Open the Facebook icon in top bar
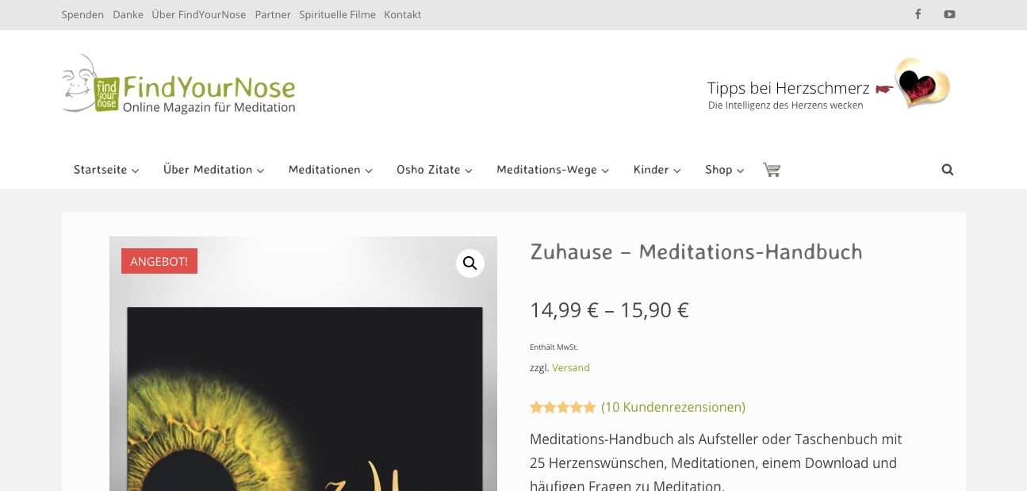The image size is (1027, 491). (x=918, y=14)
